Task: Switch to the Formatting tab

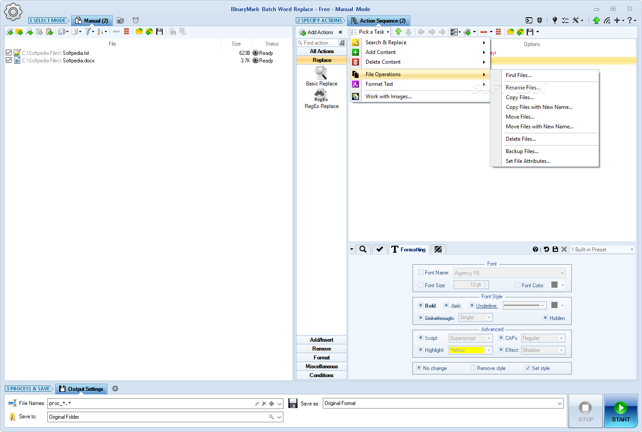Action: tap(409, 250)
